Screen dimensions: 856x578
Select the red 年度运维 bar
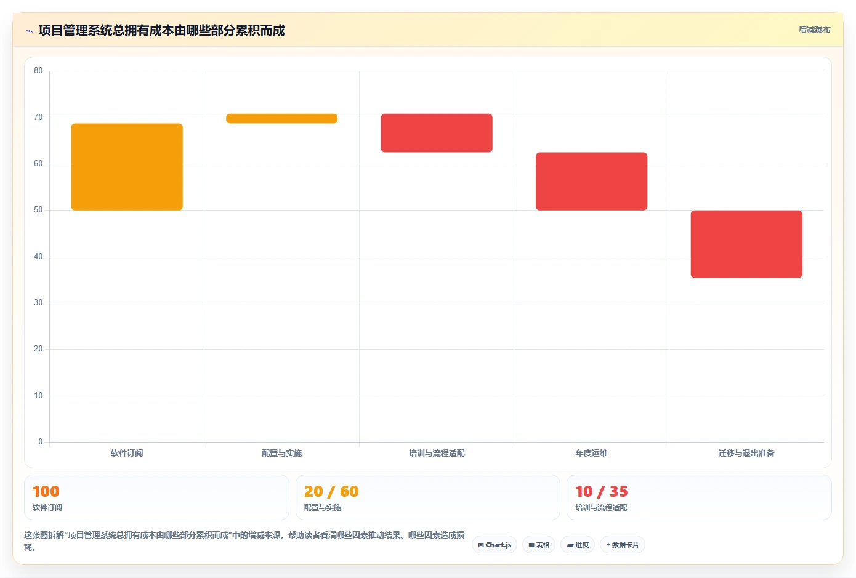[591, 182]
